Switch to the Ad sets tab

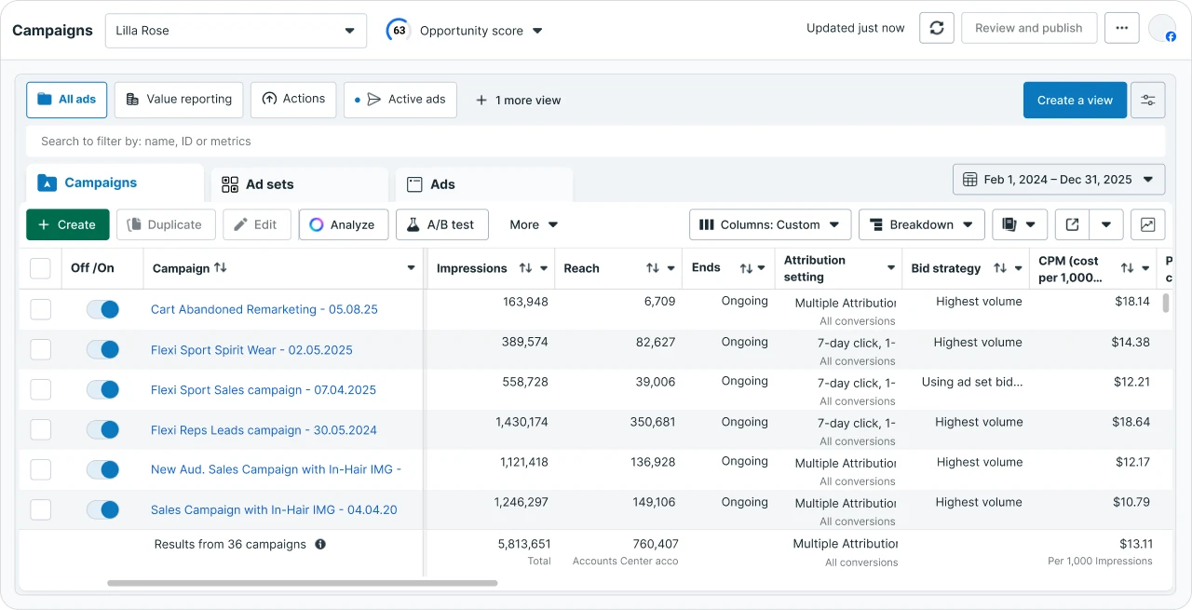pos(299,184)
